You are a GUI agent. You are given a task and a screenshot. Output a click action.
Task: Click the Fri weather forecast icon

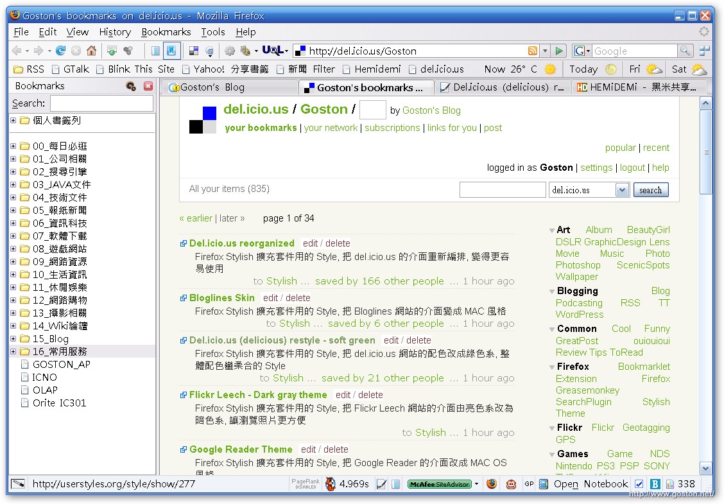click(654, 69)
